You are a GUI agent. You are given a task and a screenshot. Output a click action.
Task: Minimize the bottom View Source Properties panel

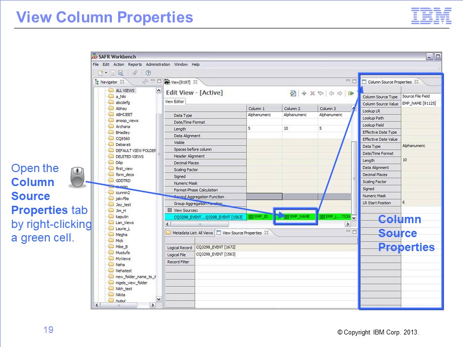(x=348, y=231)
